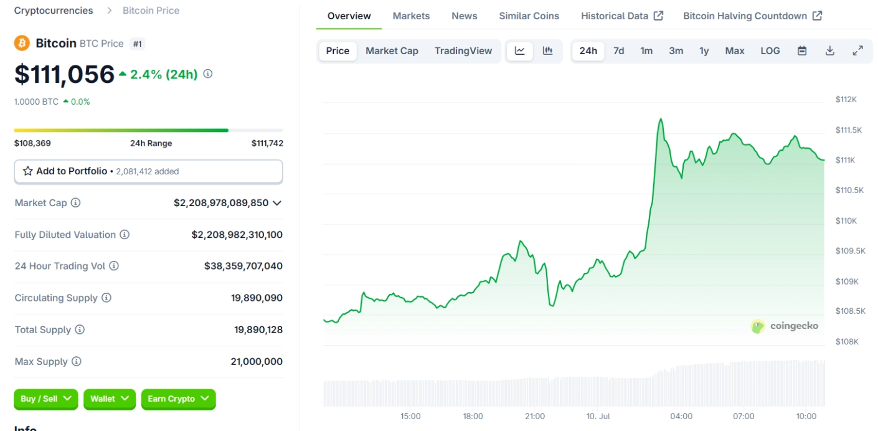Open the Similar Coins tab
Viewport: 878px width, 431px height.
529,16
